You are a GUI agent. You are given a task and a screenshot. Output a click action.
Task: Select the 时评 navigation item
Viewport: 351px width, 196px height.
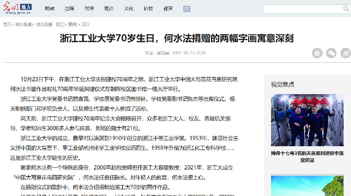89,9
